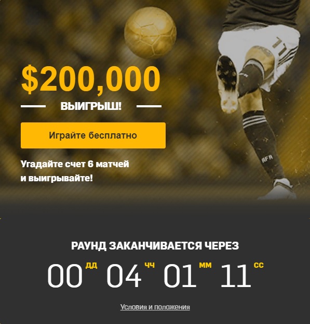Click the yellow 'ММ' minutes label
Viewport: 310px width, 324px height.
coord(205,265)
